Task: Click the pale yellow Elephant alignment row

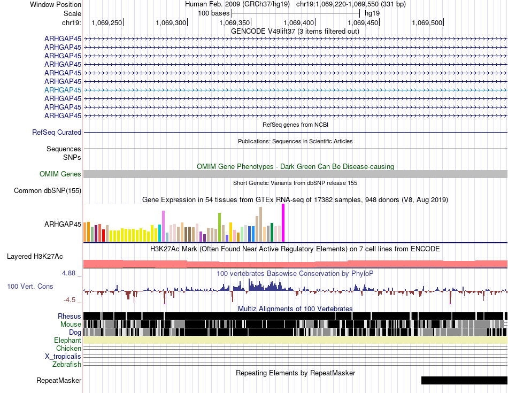Action: click(295, 340)
